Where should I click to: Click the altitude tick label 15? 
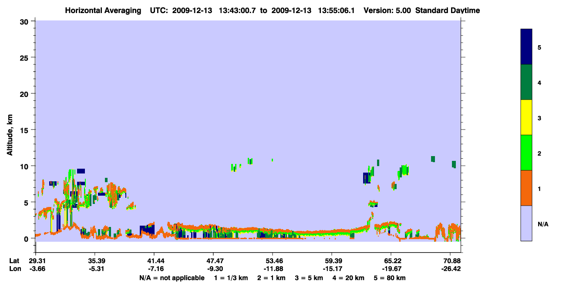pyautogui.click(x=25, y=130)
